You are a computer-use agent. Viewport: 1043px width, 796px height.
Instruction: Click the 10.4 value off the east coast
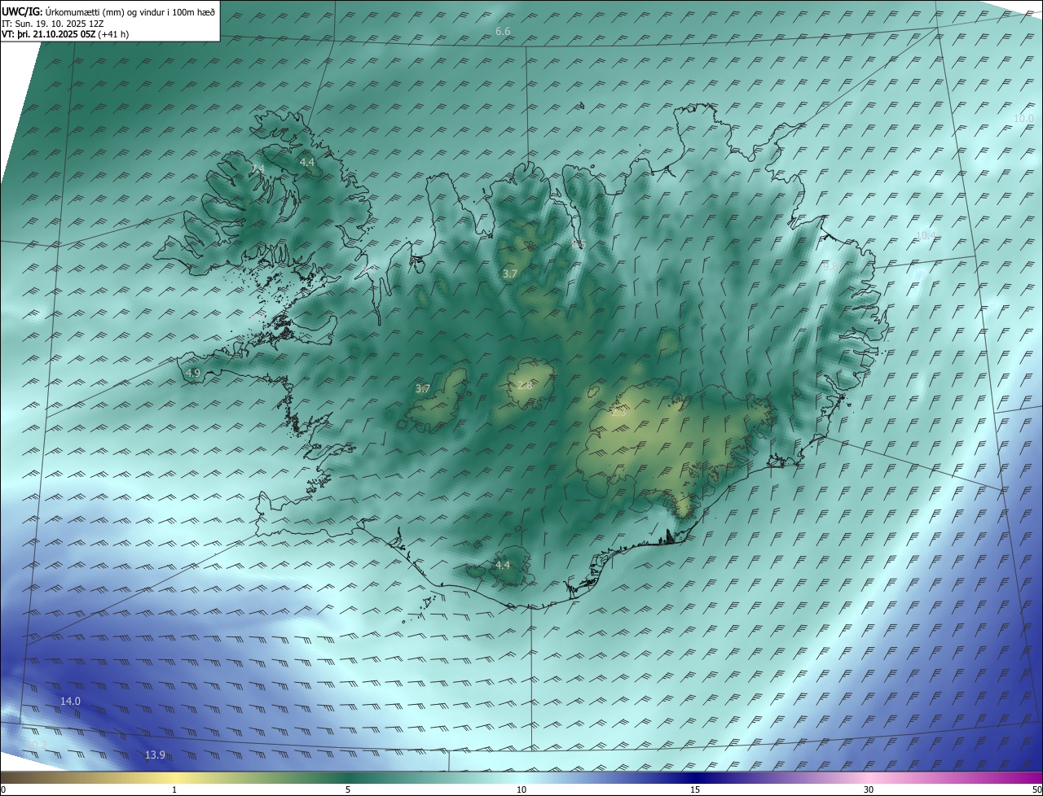pos(926,235)
